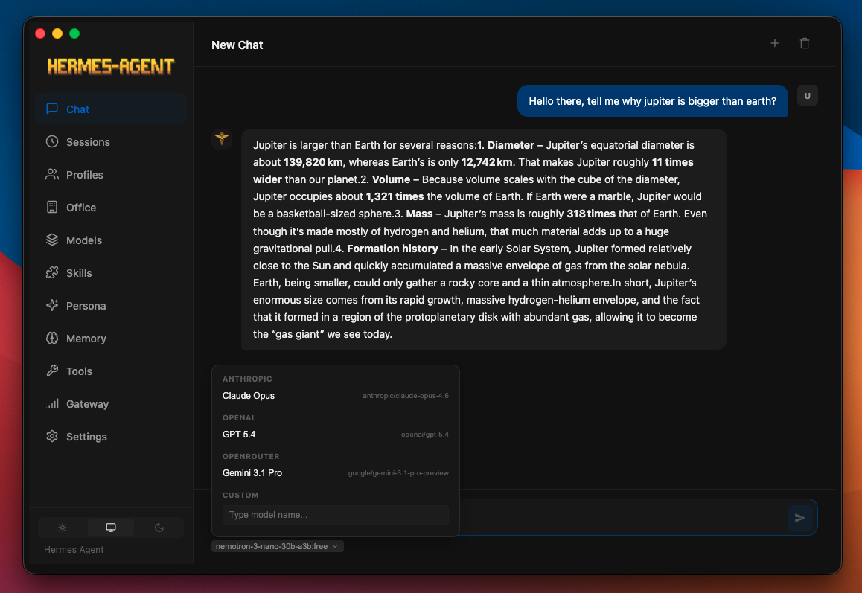Click the Hermes Agent footer text
Viewport: 862px width, 593px height.
point(74,550)
